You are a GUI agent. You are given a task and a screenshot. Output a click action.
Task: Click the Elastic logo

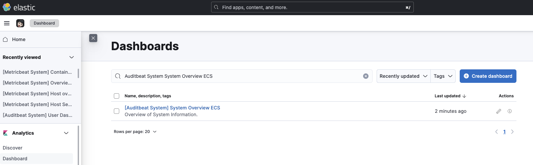tap(19, 7)
